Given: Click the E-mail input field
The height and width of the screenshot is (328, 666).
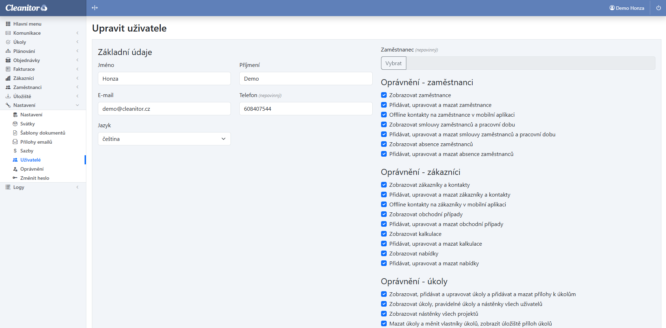Looking at the screenshot, I should tap(164, 109).
